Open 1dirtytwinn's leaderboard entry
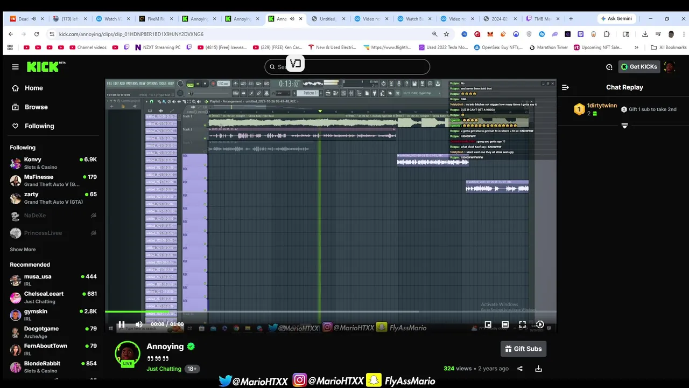Image resolution: width=689 pixels, height=388 pixels. pyautogui.click(x=595, y=109)
